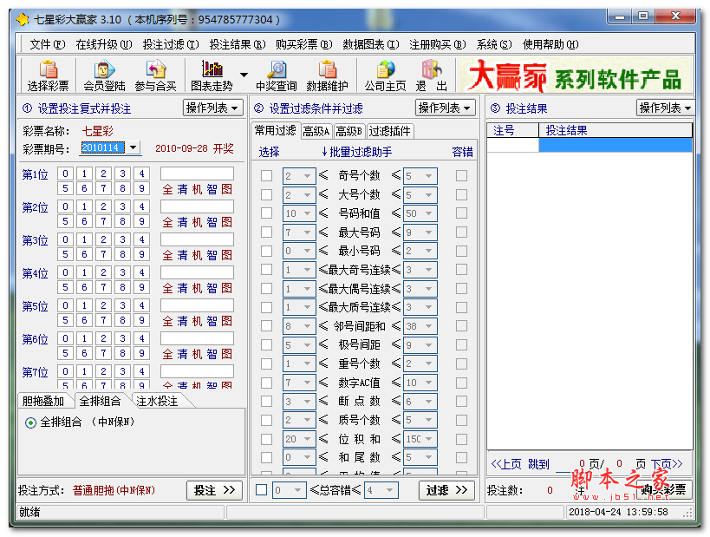Open 会员登陆 from the toolbar
Image resolution: width=710 pixels, height=537 pixels.
pyautogui.click(x=104, y=75)
